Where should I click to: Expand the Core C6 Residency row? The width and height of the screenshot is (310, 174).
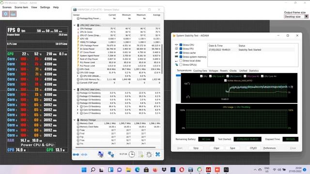(77, 110)
